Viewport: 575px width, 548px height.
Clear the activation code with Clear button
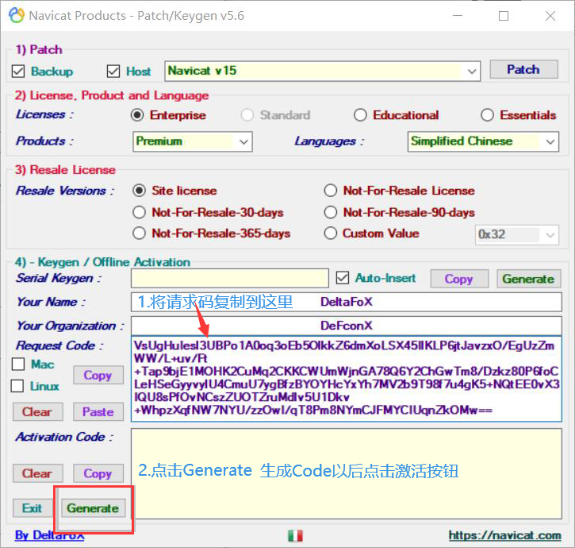(38, 473)
